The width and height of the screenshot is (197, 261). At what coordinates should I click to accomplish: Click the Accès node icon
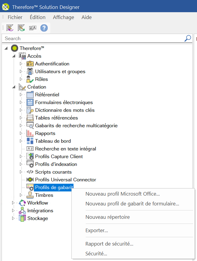[22, 56]
